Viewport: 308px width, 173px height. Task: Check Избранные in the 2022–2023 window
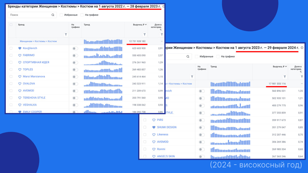click(61, 15)
